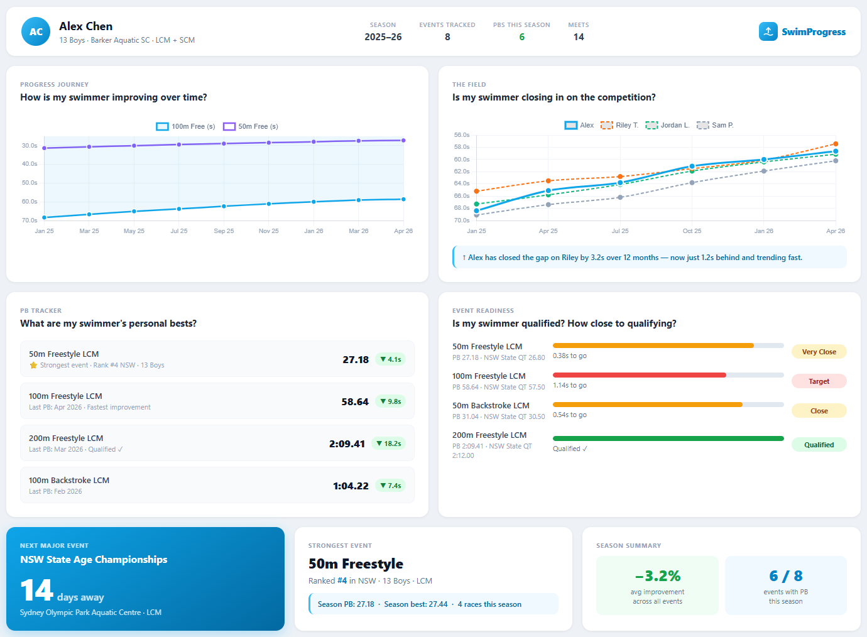Select the 100m Backstroke LCM personal best card
Viewport: 867px width, 637px height.
217,485
